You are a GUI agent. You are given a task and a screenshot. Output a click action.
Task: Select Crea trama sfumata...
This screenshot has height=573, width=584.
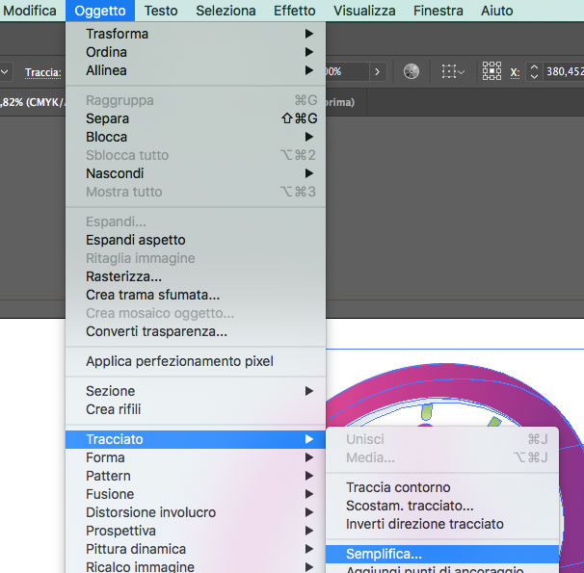(x=196, y=295)
